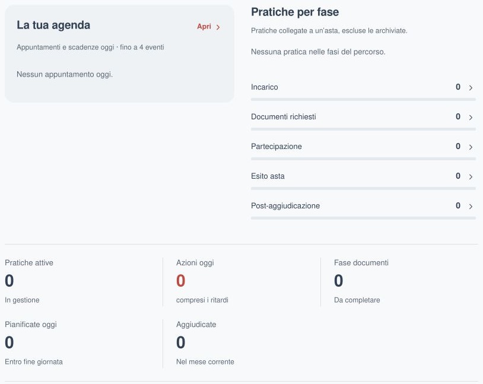Click the Post-aggiudicazione progress bar
483x384 pixels.
[x=363, y=218]
